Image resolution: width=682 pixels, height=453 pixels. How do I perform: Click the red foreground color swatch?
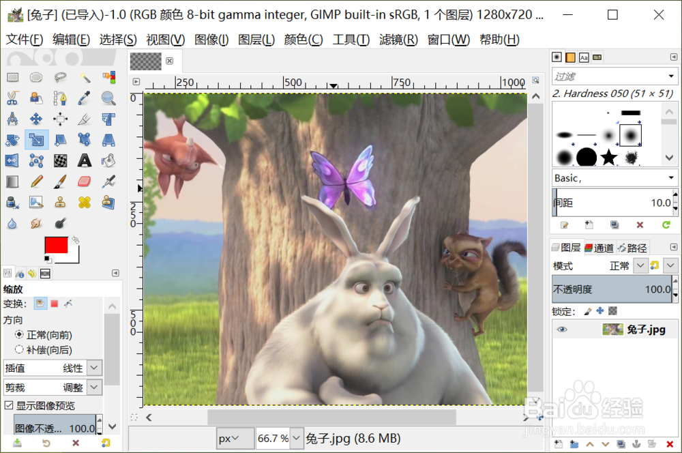[56, 244]
